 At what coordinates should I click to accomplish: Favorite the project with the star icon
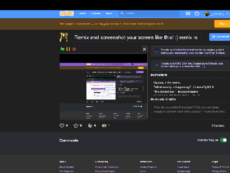pos(76,125)
